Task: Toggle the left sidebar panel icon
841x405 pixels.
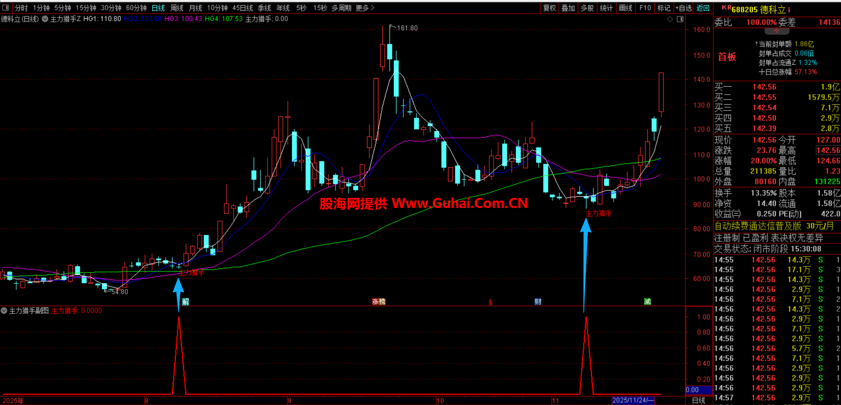Action: point(6,7)
